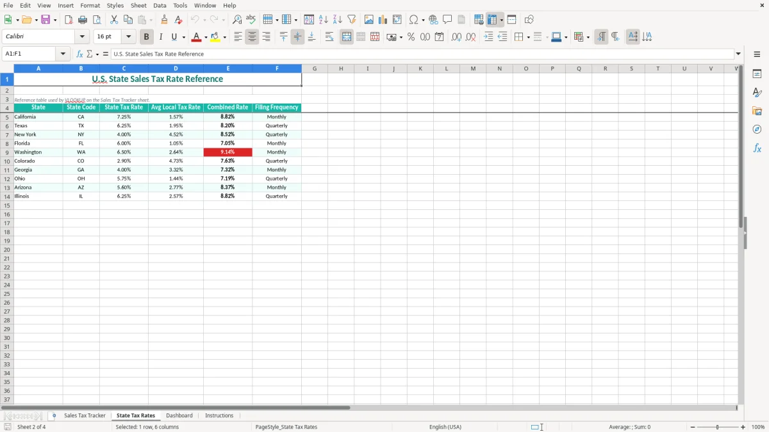The height and width of the screenshot is (432, 769).
Task: Increase cell indent
Action: [488, 37]
